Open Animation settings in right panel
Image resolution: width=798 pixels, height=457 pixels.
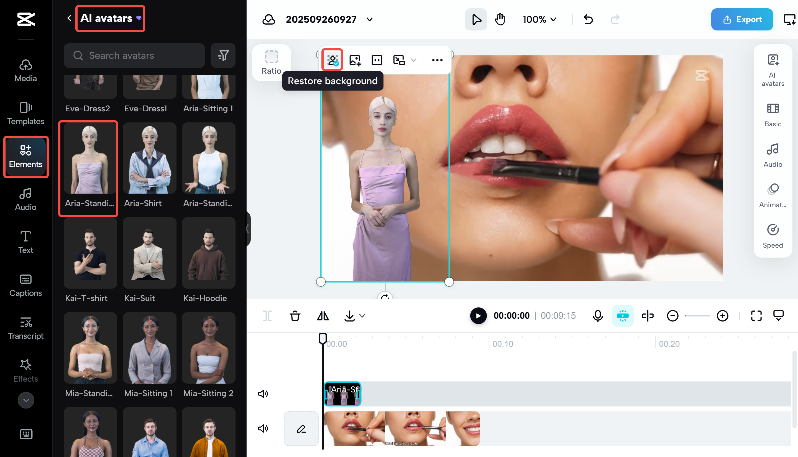click(x=773, y=196)
